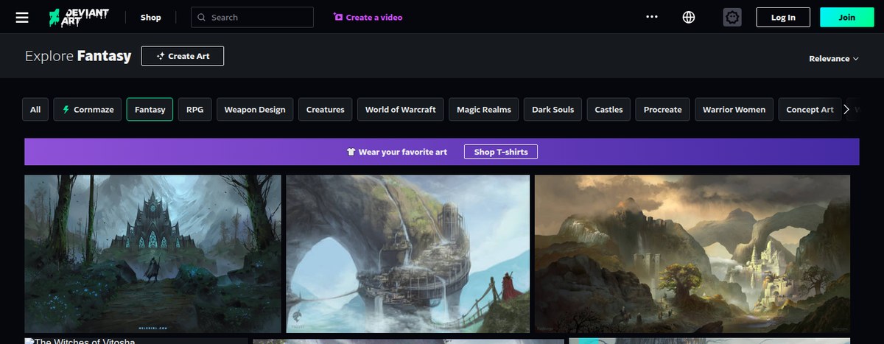Click the Create Art button
Screen dimensions: 884x344
183,56
